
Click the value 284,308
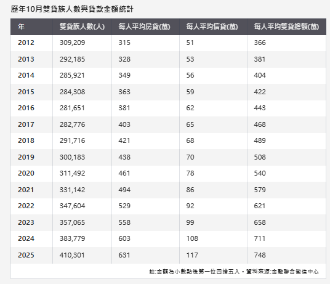tap(72, 92)
